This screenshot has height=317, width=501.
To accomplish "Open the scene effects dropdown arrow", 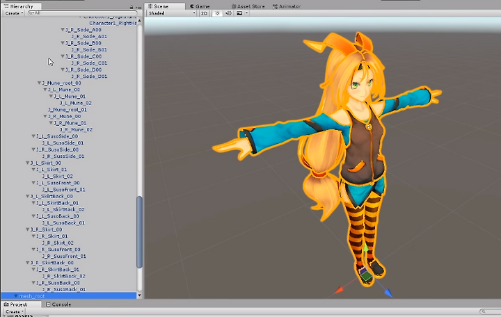I will click(246, 13).
